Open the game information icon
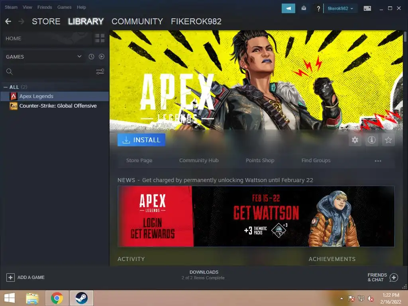 point(372,140)
